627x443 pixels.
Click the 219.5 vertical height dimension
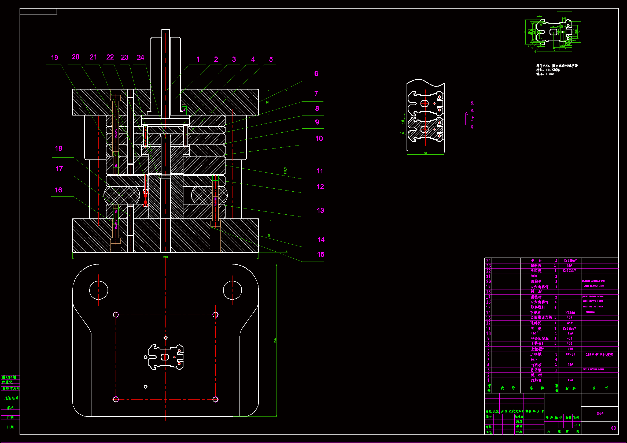click(285, 171)
